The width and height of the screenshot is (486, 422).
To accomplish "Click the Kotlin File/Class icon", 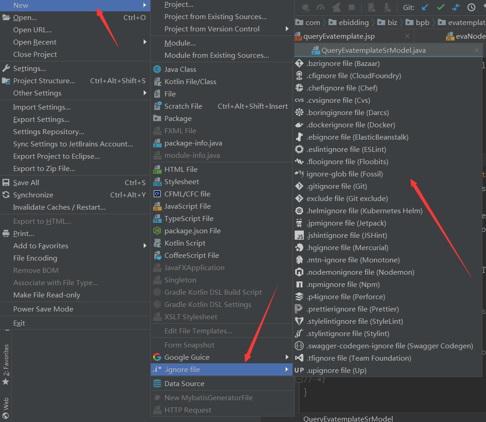I will click(x=158, y=82).
